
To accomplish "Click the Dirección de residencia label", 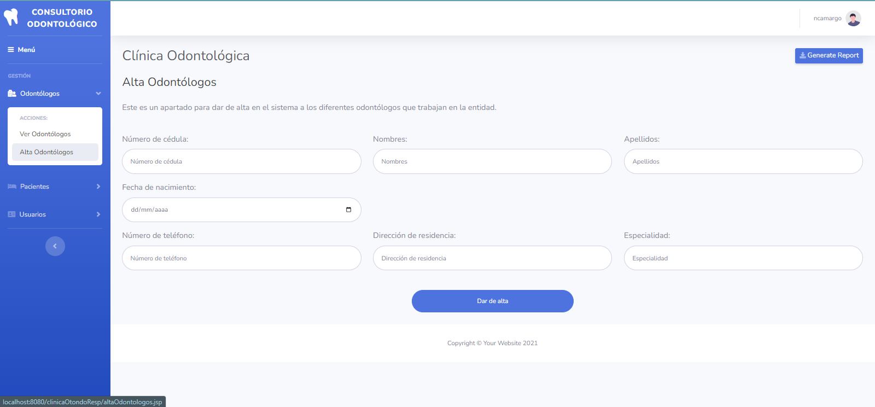I will tap(415, 236).
